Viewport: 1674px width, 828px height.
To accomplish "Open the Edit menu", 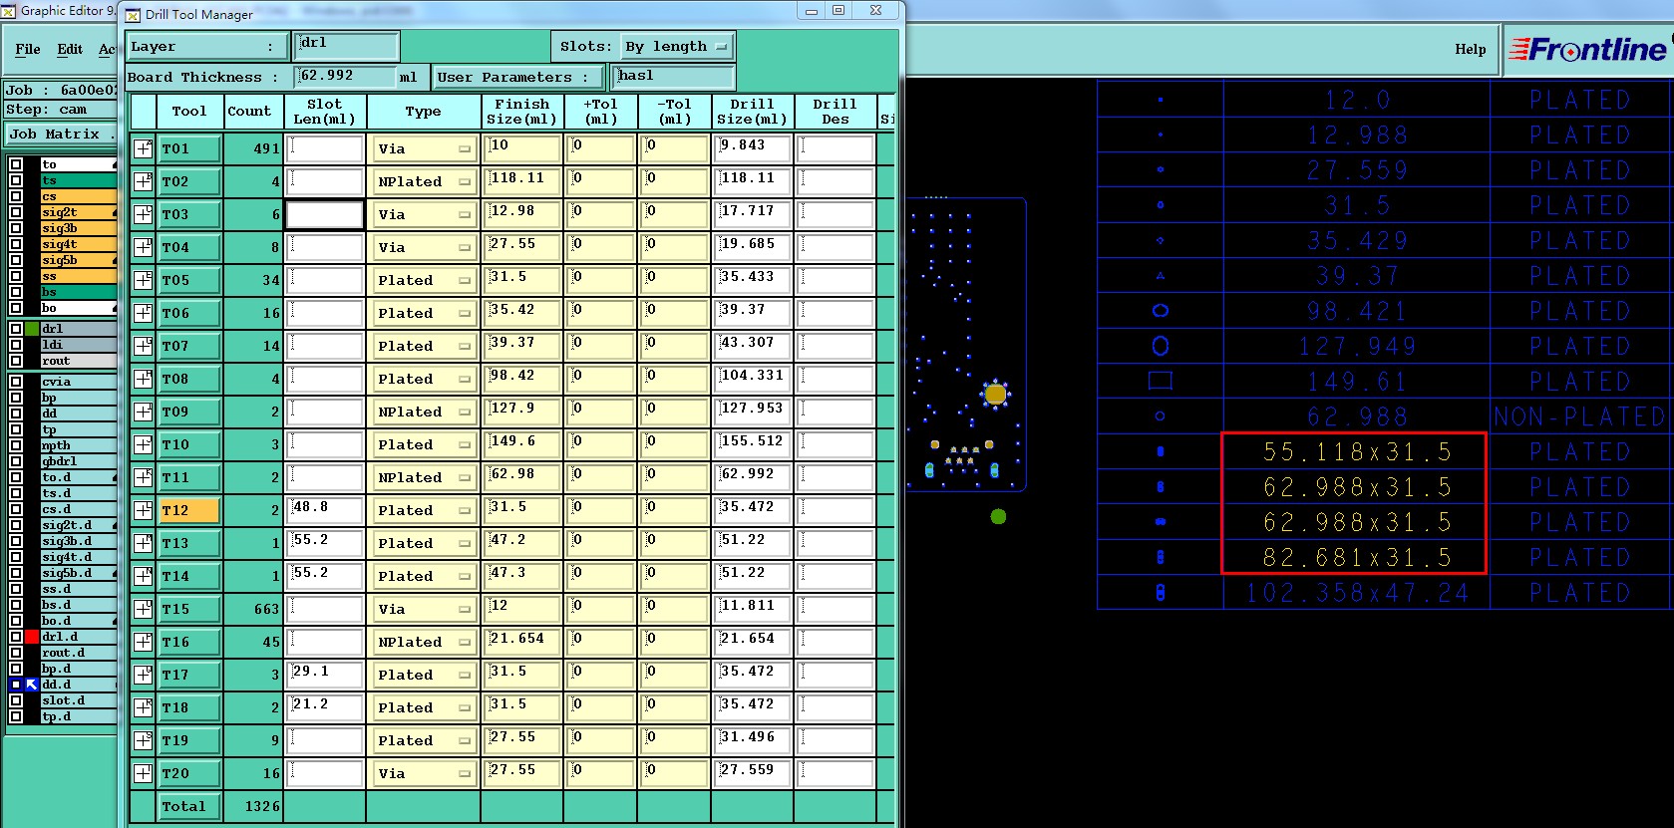I will [x=70, y=49].
